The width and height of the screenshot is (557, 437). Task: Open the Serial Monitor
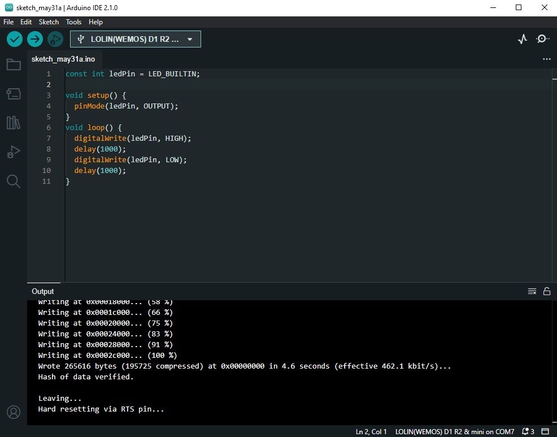542,39
